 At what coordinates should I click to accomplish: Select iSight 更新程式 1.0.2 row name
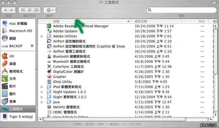point(69,97)
